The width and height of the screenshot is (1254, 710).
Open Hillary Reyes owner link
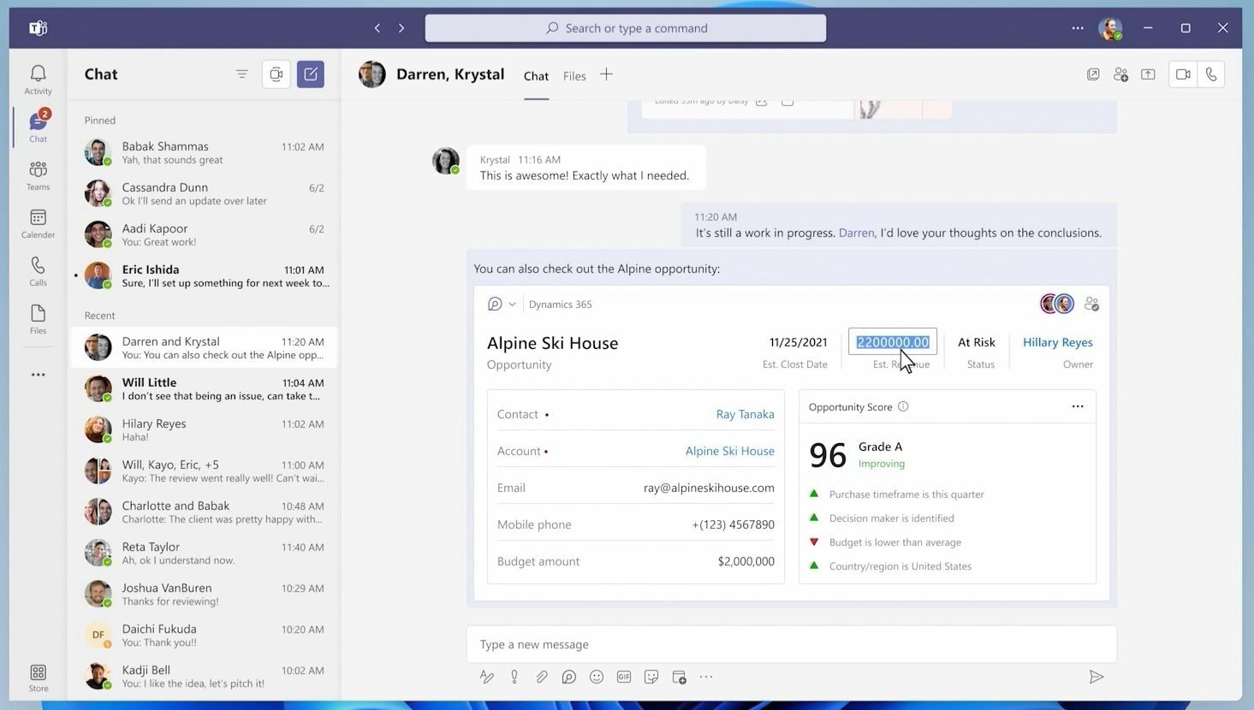1057,342
